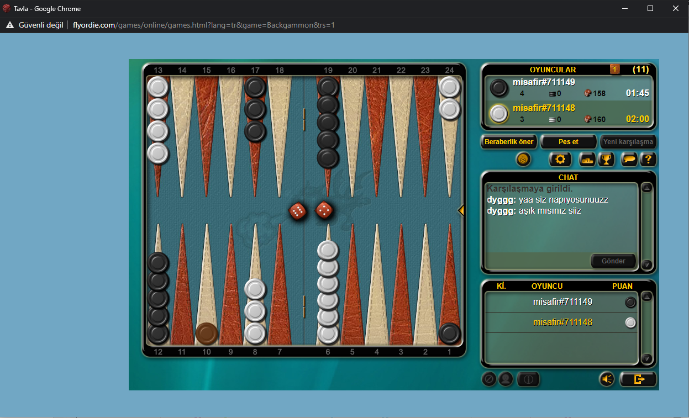This screenshot has width=689, height=418.
Task: Open the gear settings button
Action: point(560,160)
